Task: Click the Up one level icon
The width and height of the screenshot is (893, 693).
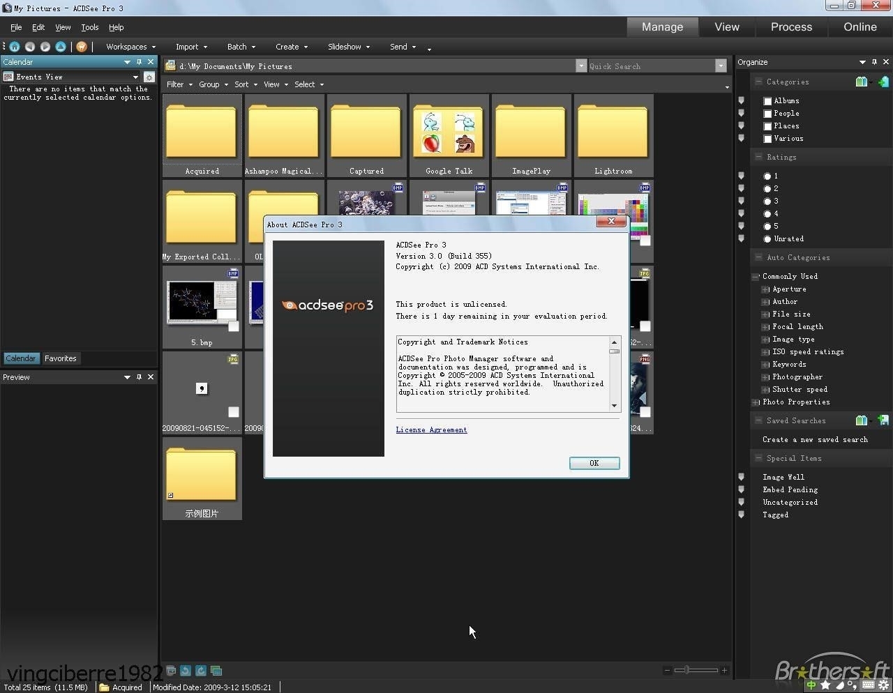Action: pyautogui.click(x=61, y=47)
